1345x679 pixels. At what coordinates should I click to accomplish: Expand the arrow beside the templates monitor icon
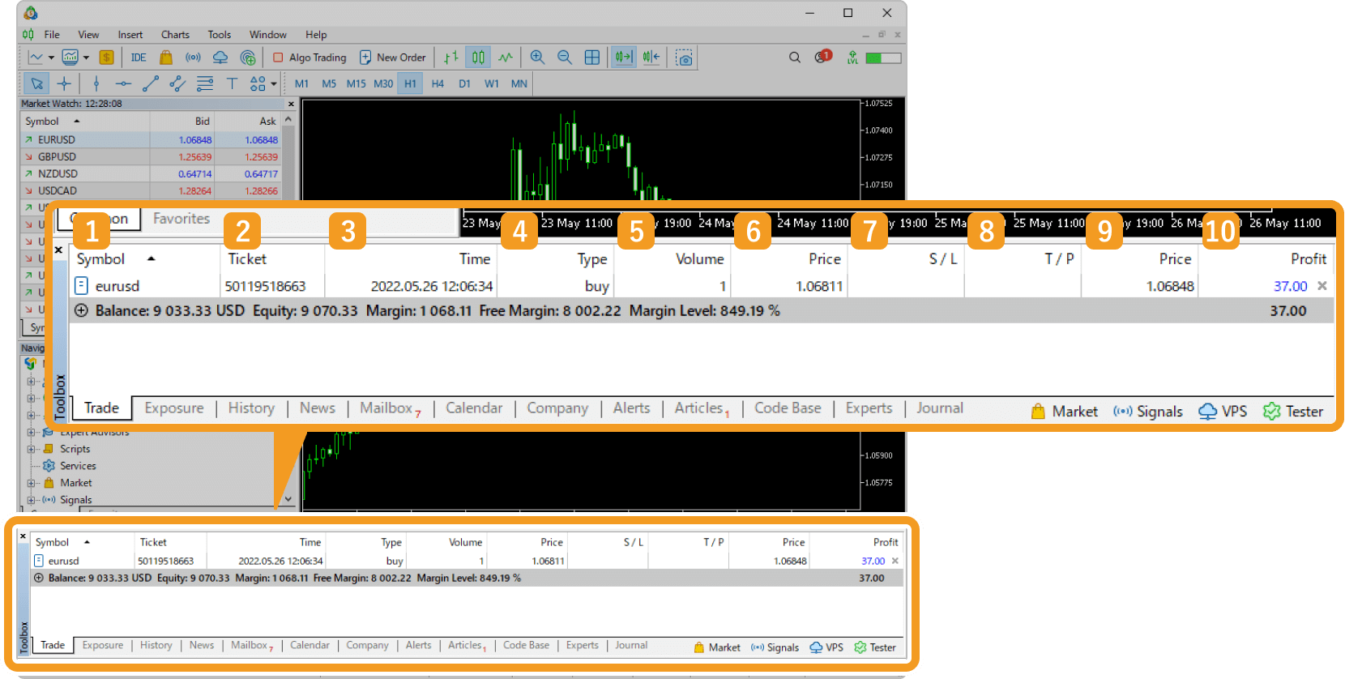(86, 58)
